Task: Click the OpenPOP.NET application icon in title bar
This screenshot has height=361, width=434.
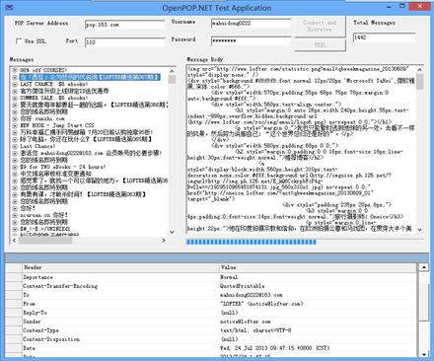Action: coord(9,7)
